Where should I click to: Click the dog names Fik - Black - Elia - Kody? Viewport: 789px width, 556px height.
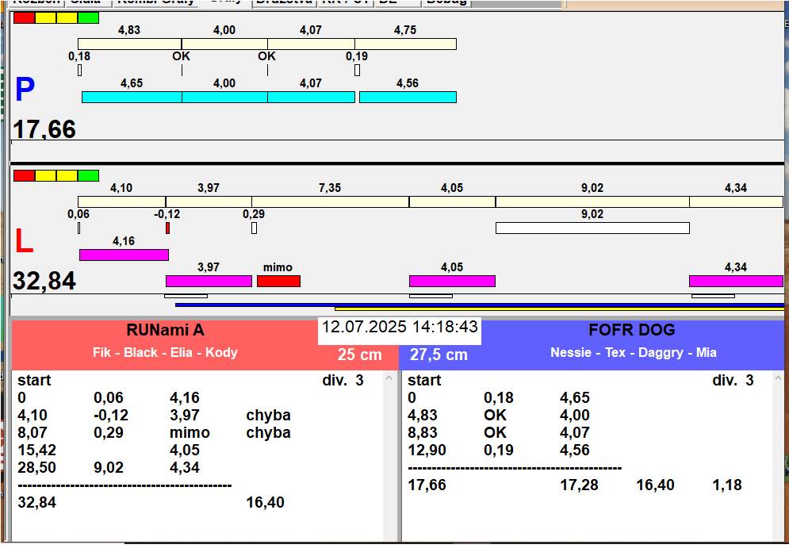165,352
